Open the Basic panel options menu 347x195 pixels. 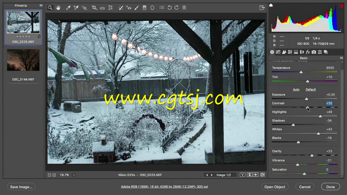click(x=341, y=58)
